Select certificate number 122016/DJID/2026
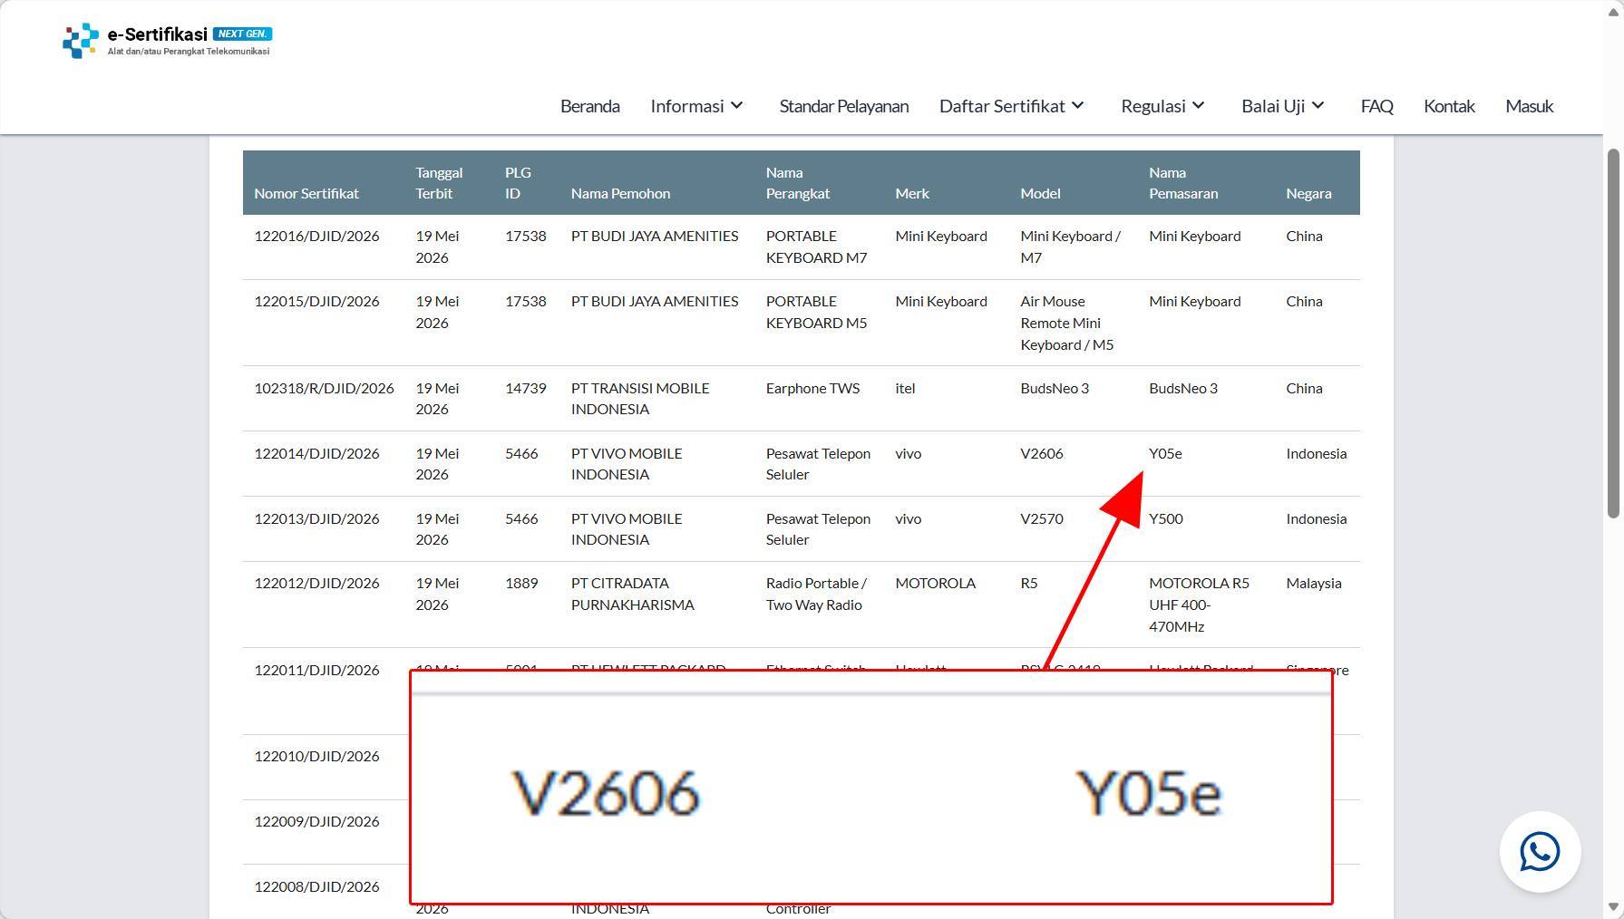Image resolution: width=1624 pixels, height=919 pixels. tap(316, 236)
